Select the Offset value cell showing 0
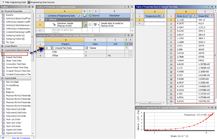This screenshot has width=217, height=139. pos(95,56)
